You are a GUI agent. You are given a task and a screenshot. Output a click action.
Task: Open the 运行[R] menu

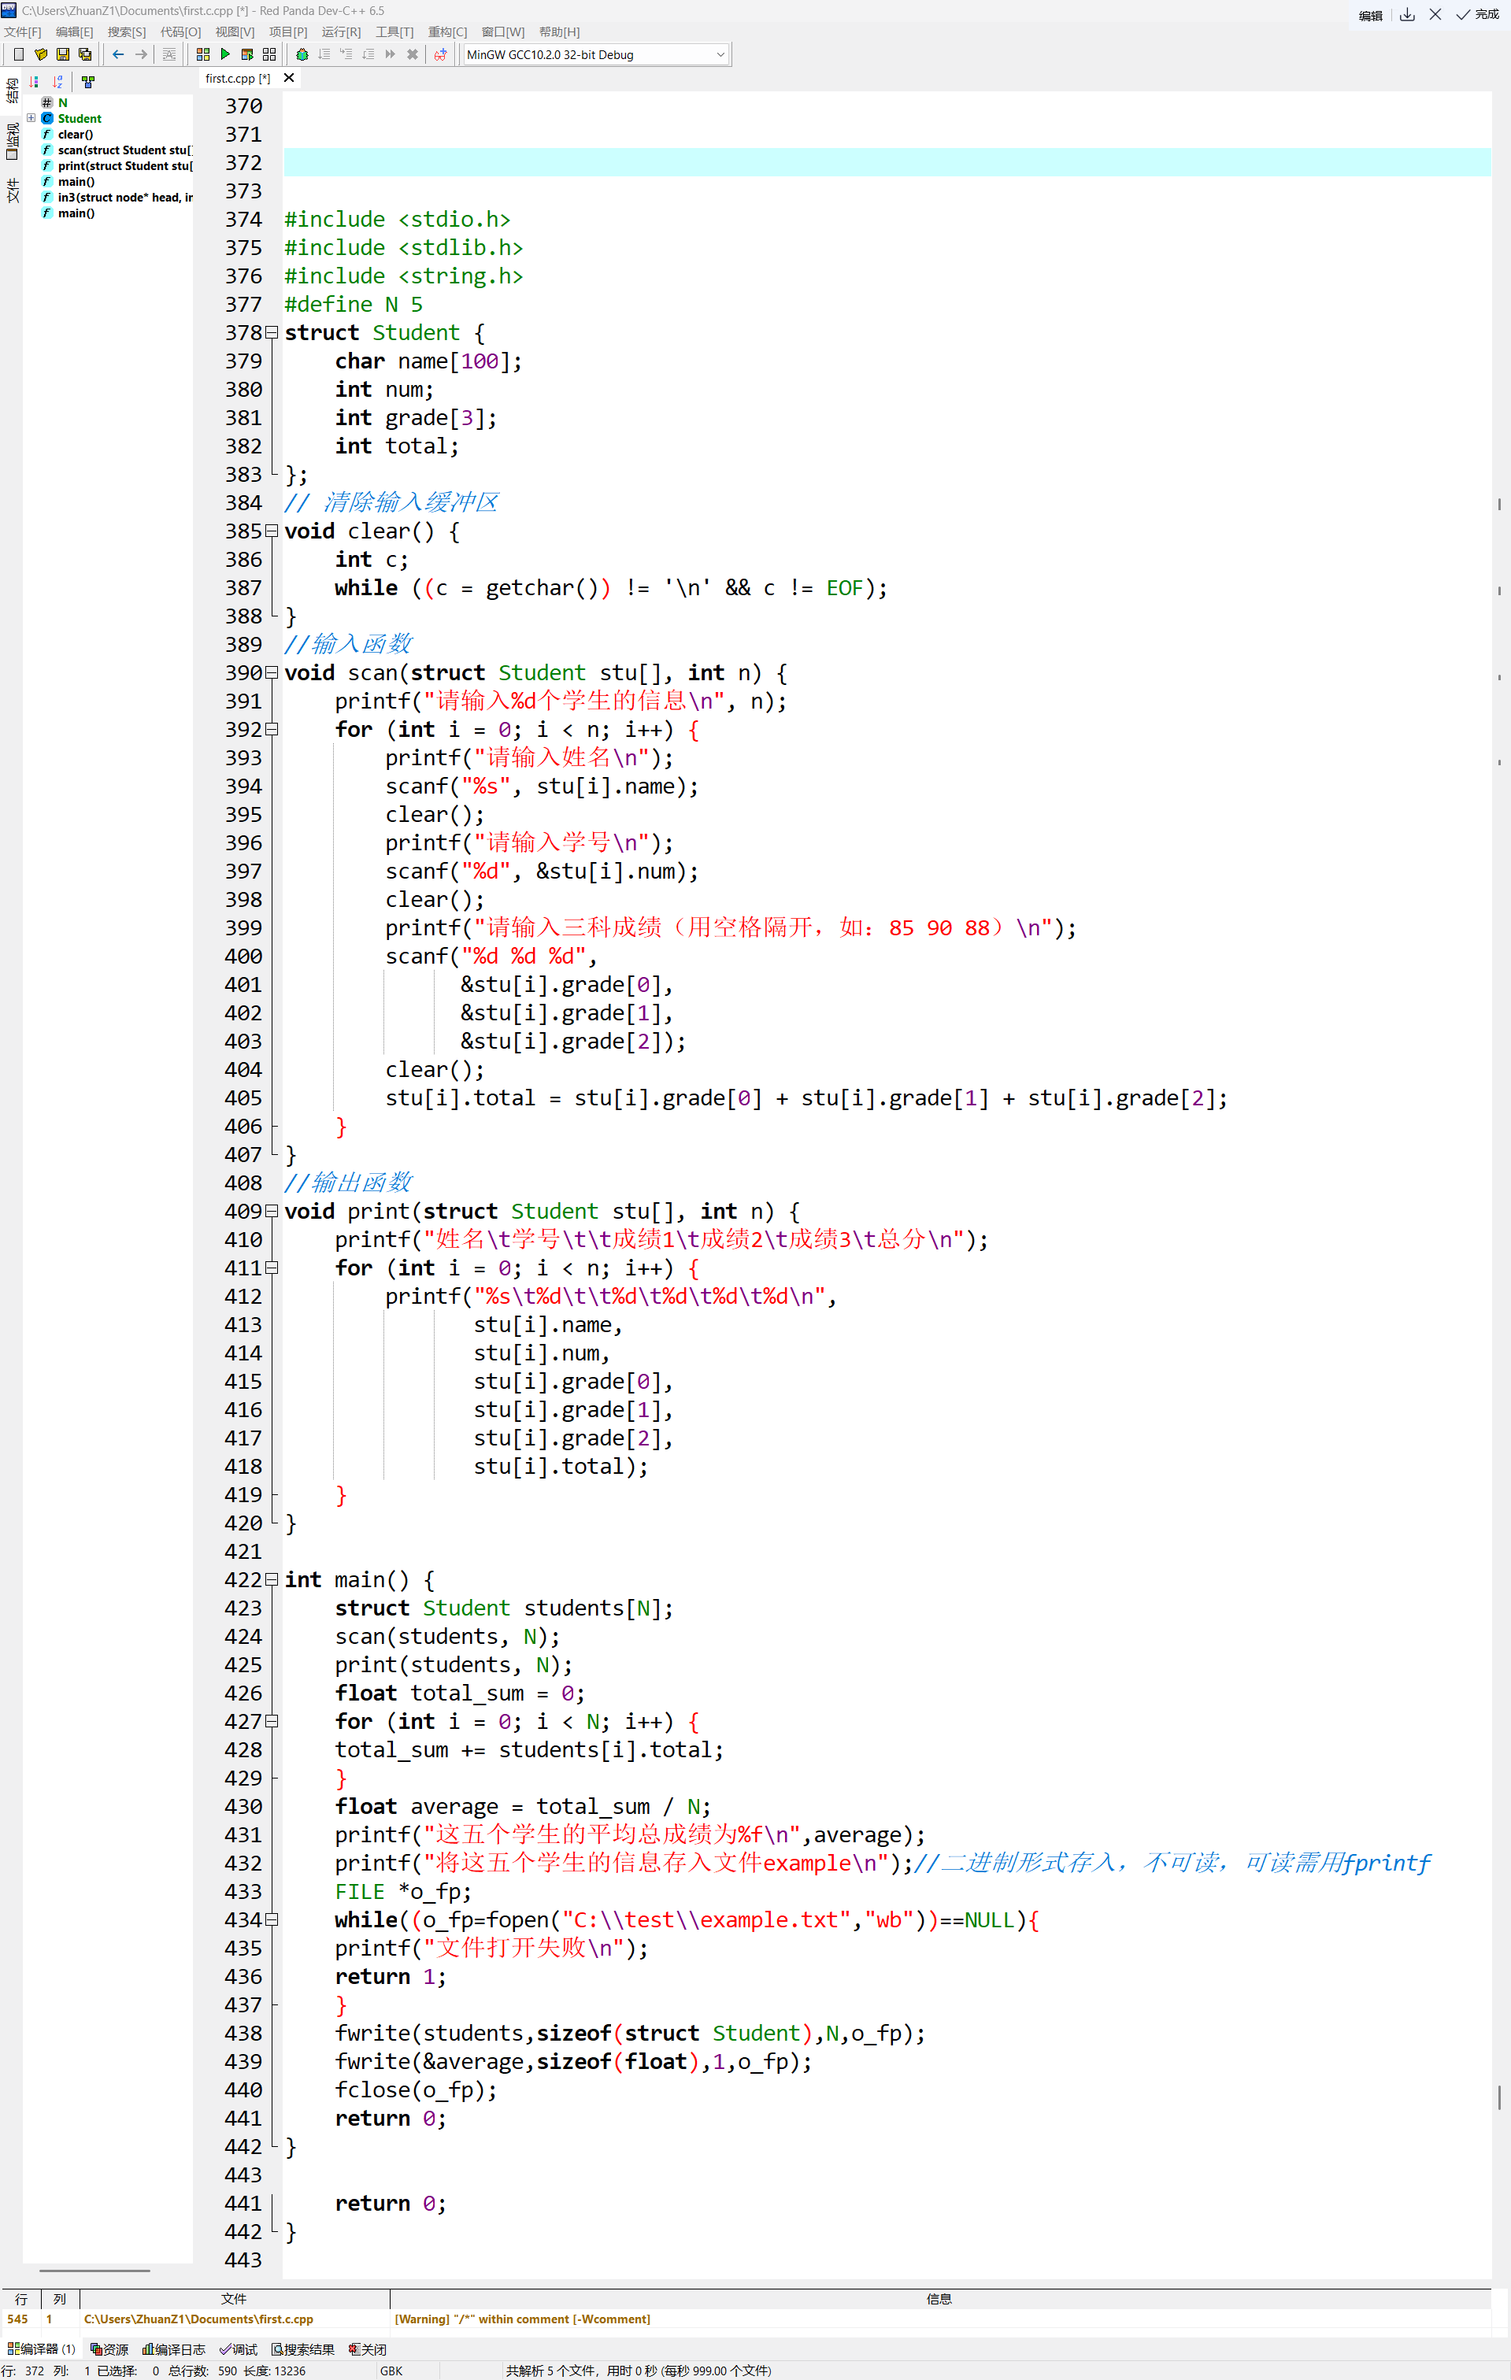coord(341,32)
